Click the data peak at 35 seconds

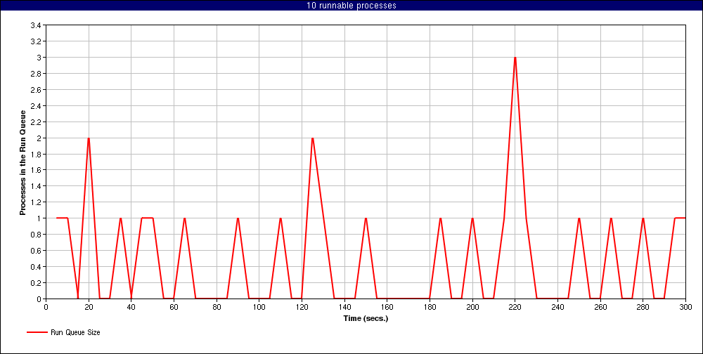[x=121, y=218]
